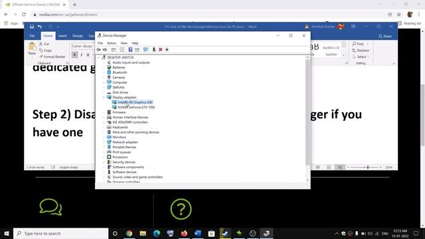Open the View menu in Device Manager

[x=124, y=43]
